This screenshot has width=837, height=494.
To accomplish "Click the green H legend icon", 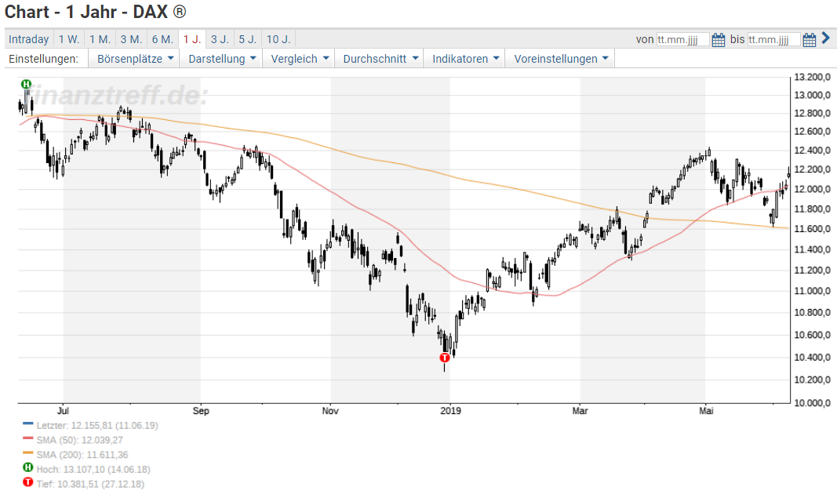I will click(27, 467).
